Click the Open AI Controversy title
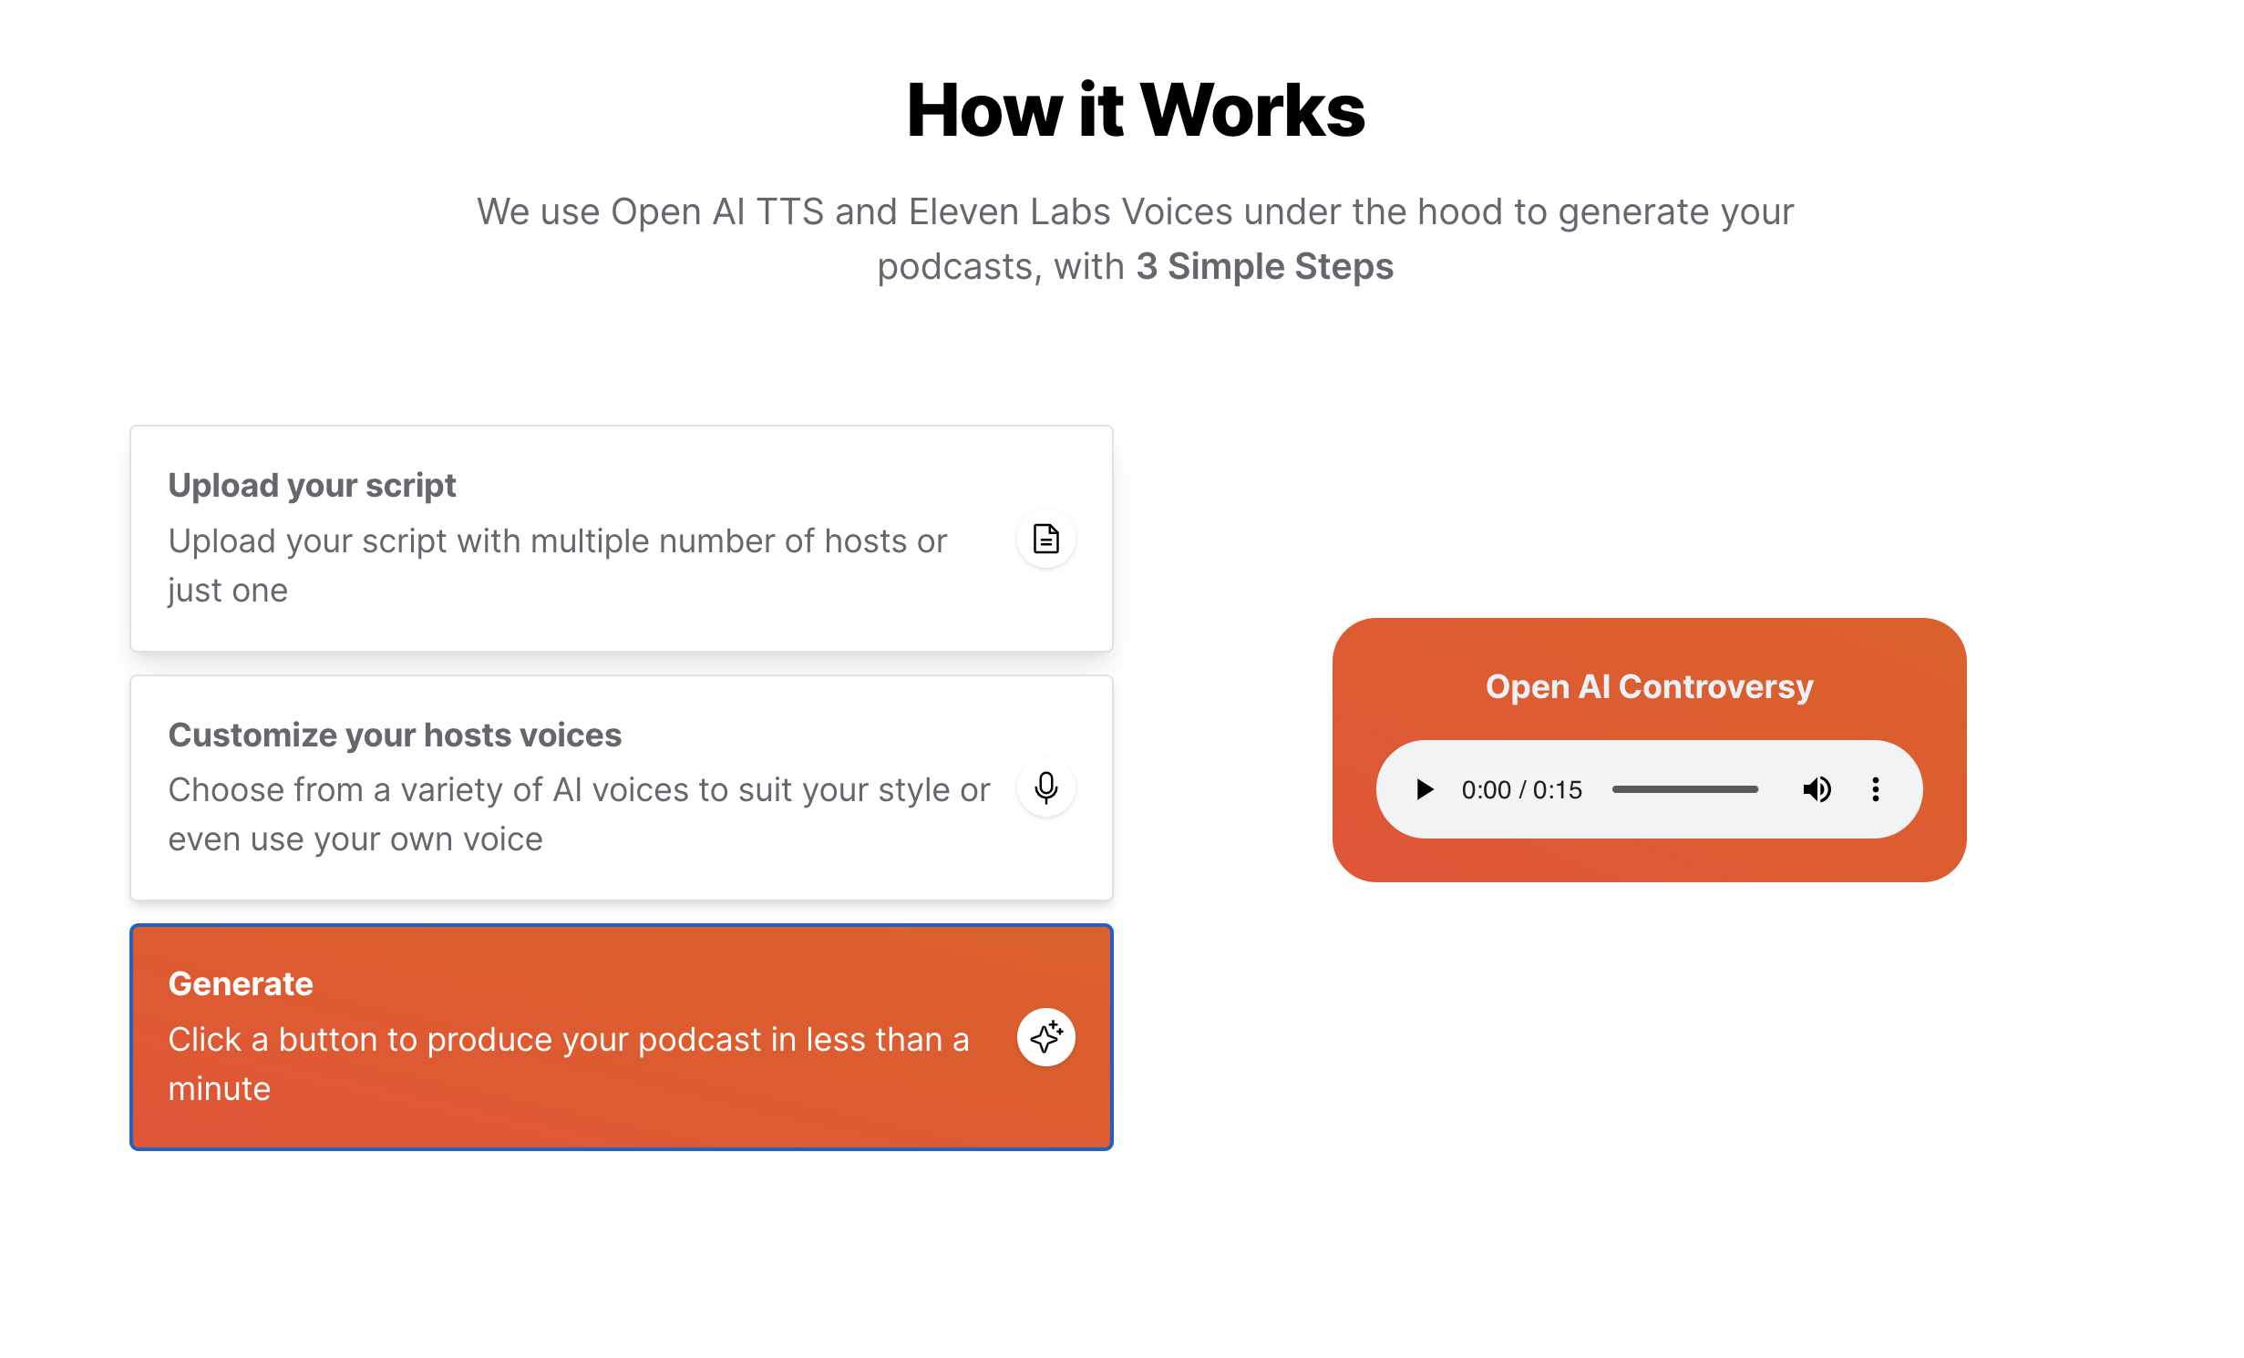 click(1649, 686)
